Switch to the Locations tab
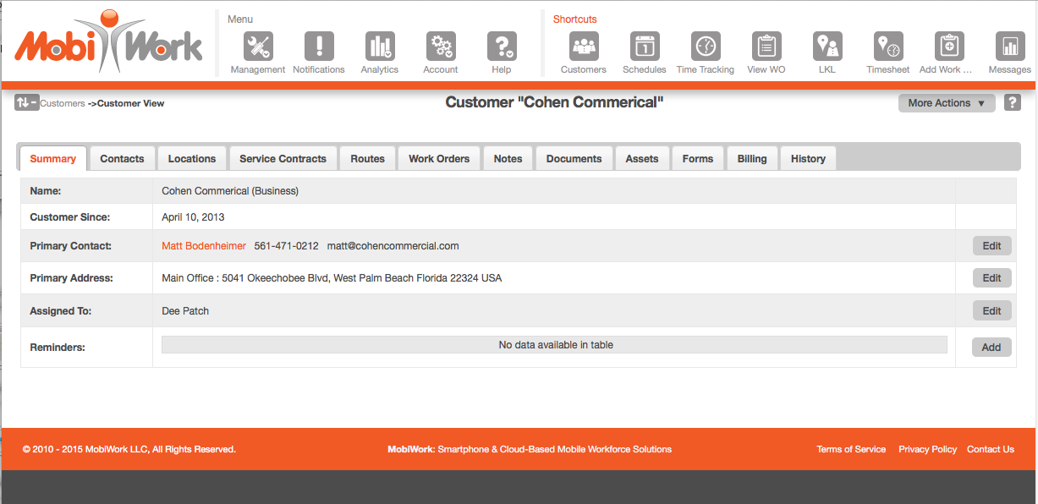 coord(192,158)
